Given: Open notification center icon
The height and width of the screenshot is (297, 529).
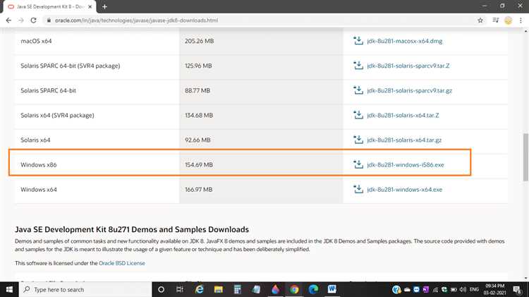Looking at the screenshot, I should [x=517, y=289].
